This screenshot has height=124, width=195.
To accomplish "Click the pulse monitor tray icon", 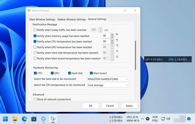I will (148, 119).
